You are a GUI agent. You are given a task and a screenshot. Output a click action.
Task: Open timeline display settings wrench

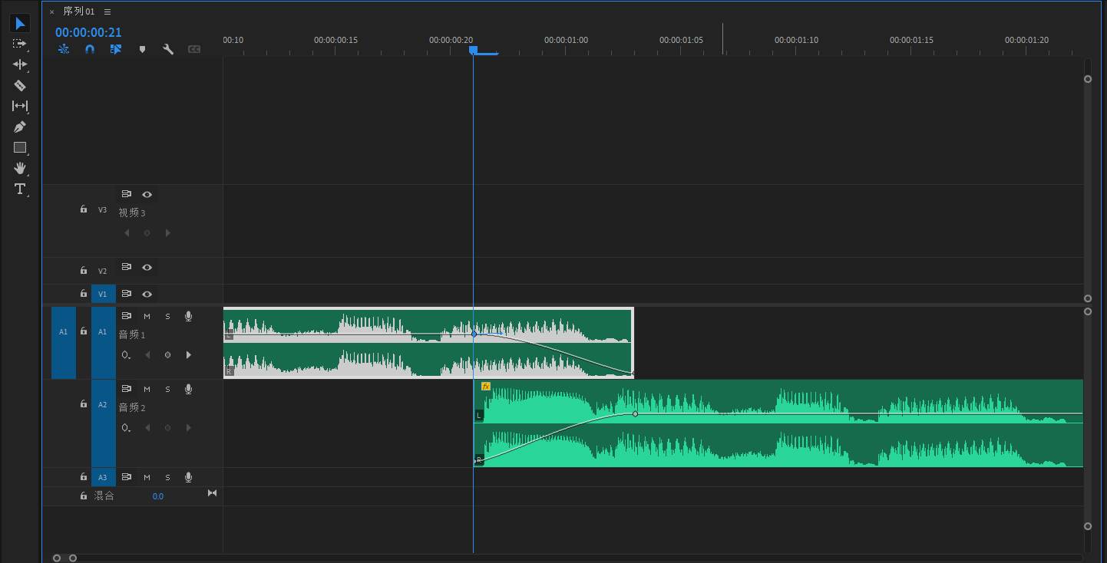pyautogui.click(x=168, y=49)
